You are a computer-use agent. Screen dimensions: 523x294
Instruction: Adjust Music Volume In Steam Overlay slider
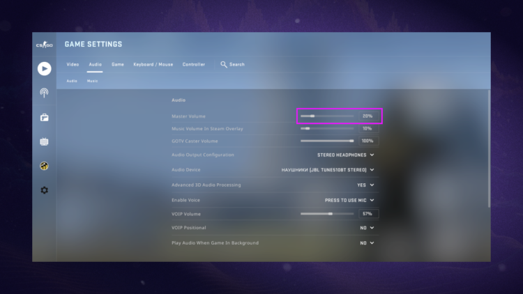click(327, 128)
